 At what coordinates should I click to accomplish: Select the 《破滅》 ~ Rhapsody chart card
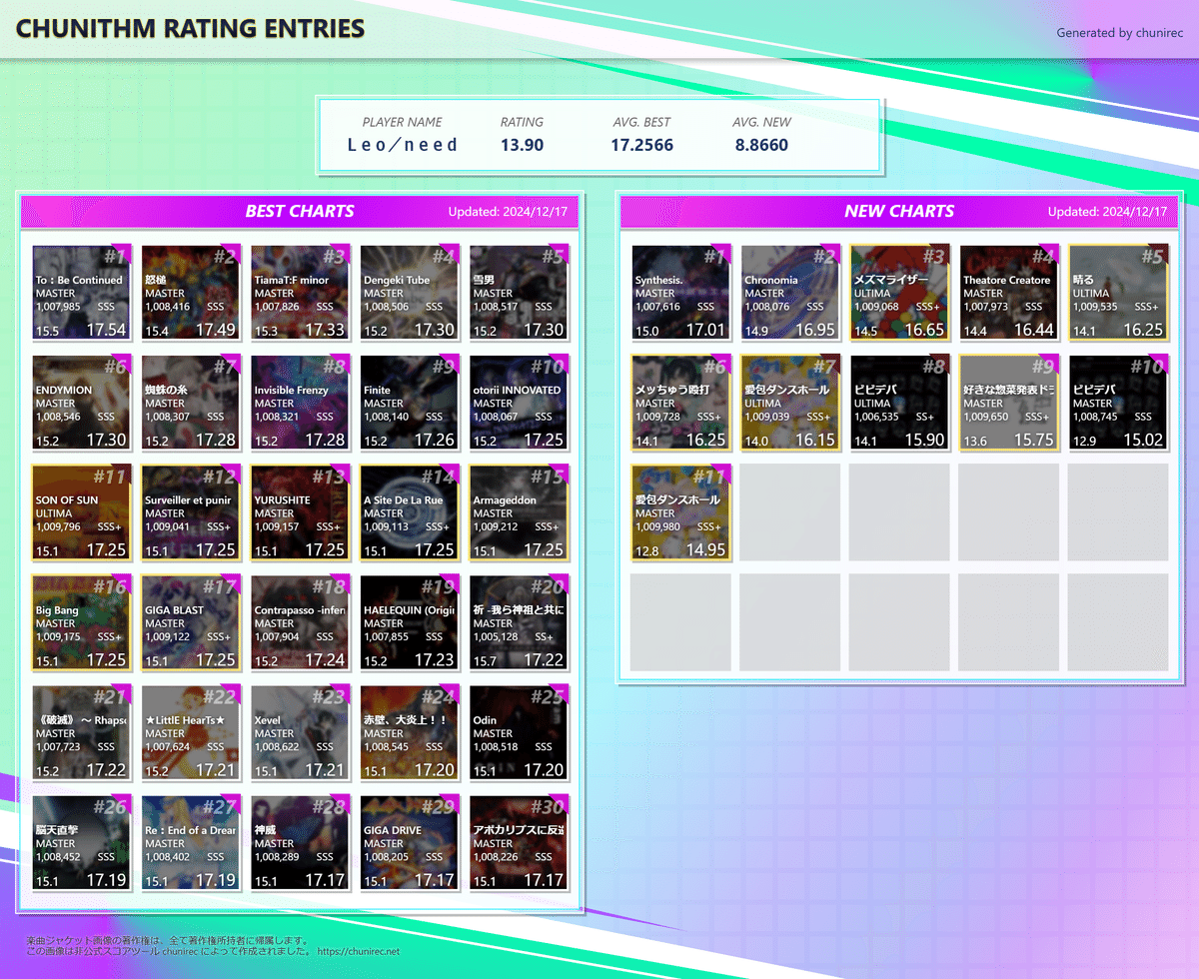pos(82,732)
